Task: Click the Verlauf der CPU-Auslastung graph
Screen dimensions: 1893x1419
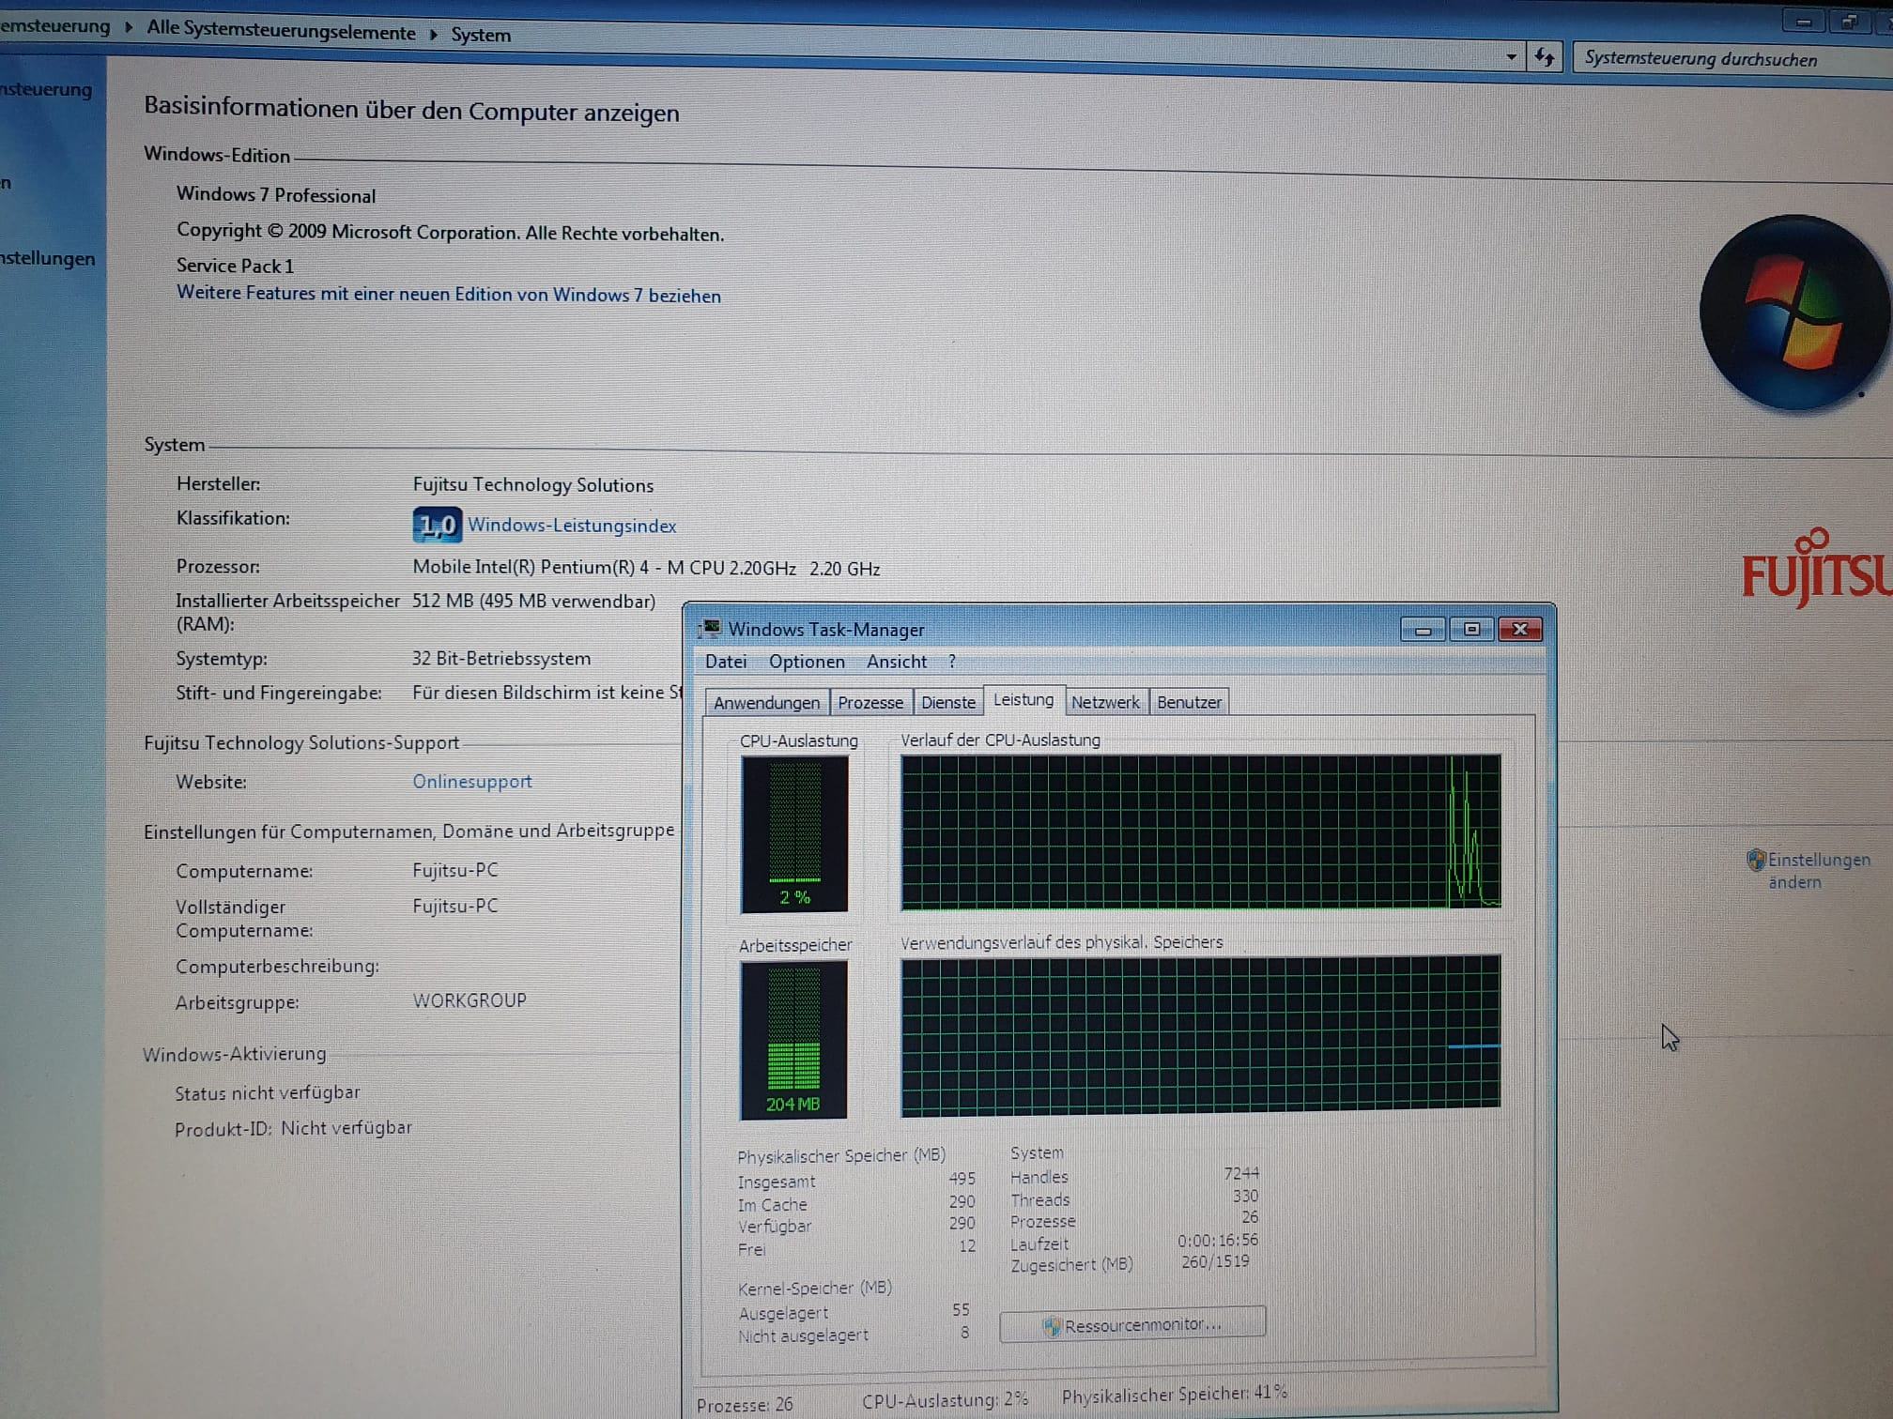Action: click(1201, 832)
